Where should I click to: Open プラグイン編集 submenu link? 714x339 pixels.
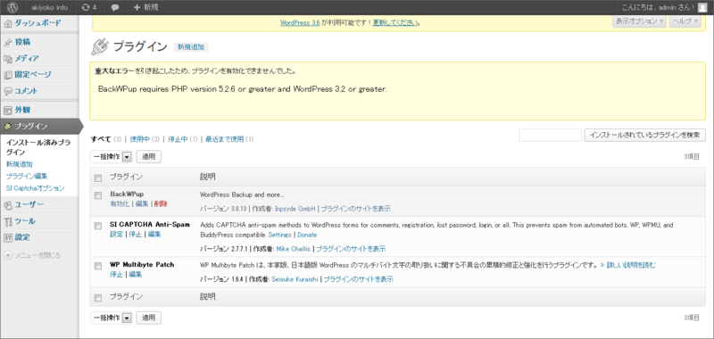pyautogui.click(x=27, y=176)
